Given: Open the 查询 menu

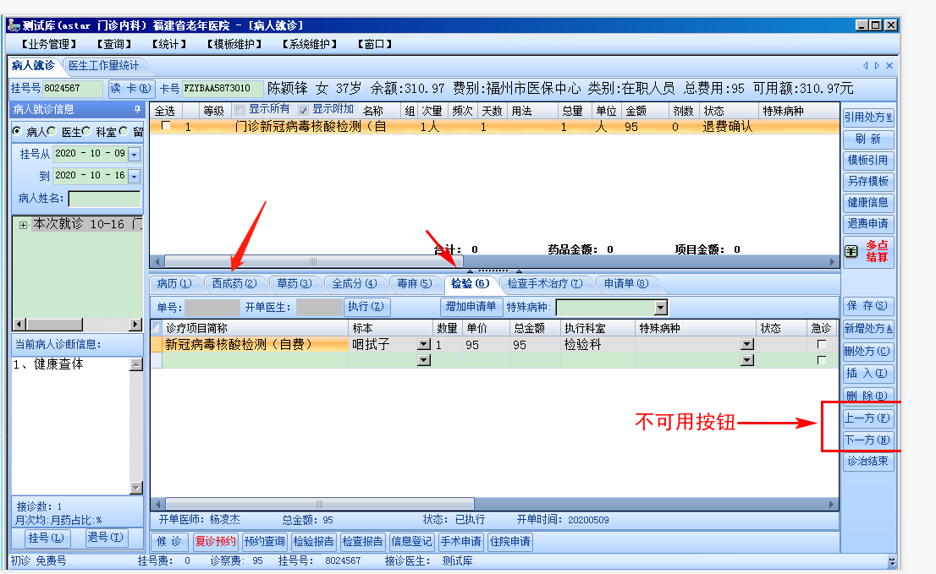Looking at the screenshot, I should tap(114, 44).
